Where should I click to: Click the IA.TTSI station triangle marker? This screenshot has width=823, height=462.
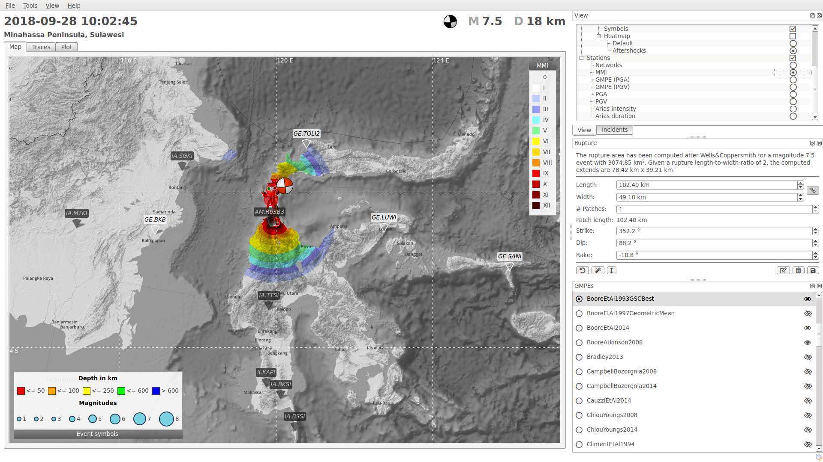pos(269,305)
